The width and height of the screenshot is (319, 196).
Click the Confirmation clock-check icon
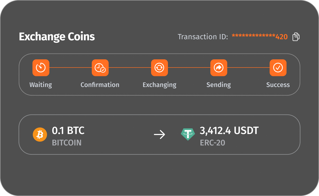pyautogui.click(x=100, y=68)
